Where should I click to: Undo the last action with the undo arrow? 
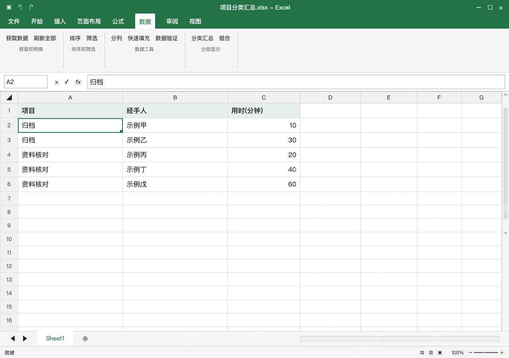pos(20,7)
